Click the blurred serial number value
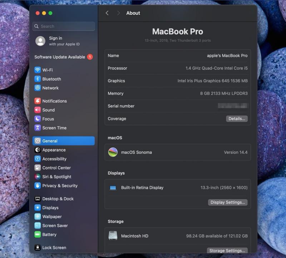Screen dimensions: 286x258 coord(233,106)
